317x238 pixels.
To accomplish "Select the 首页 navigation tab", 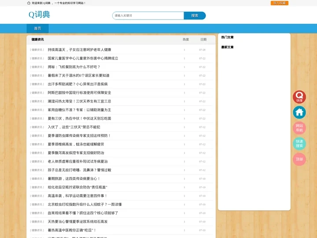I will point(37,28).
